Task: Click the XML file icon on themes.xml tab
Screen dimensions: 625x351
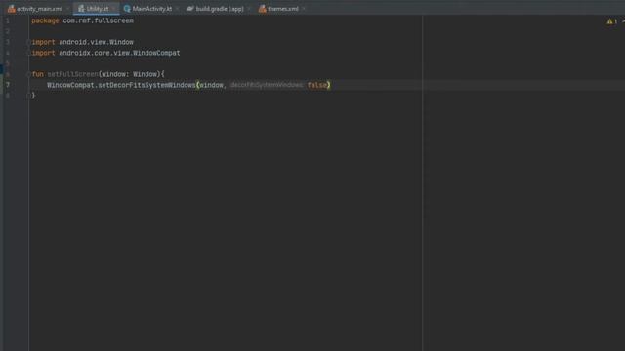Action: pyautogui.click(x=262, y=9)
